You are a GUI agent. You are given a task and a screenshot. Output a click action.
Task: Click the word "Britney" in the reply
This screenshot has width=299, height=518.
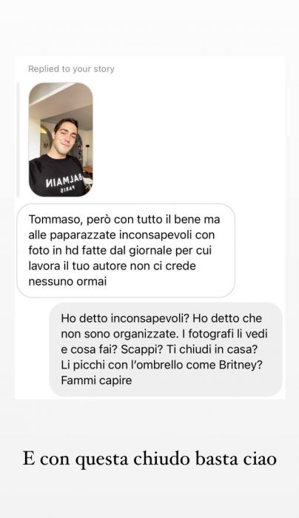(236, 365)
